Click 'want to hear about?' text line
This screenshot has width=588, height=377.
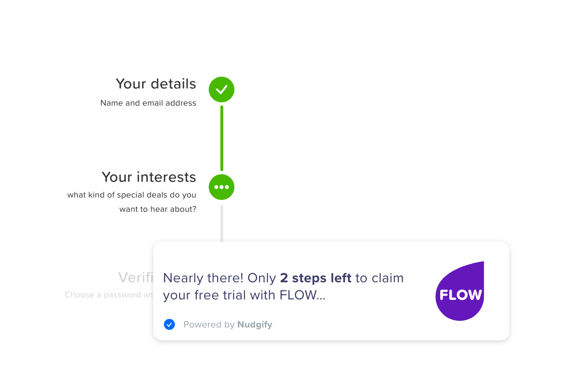[x=158, y=209]
